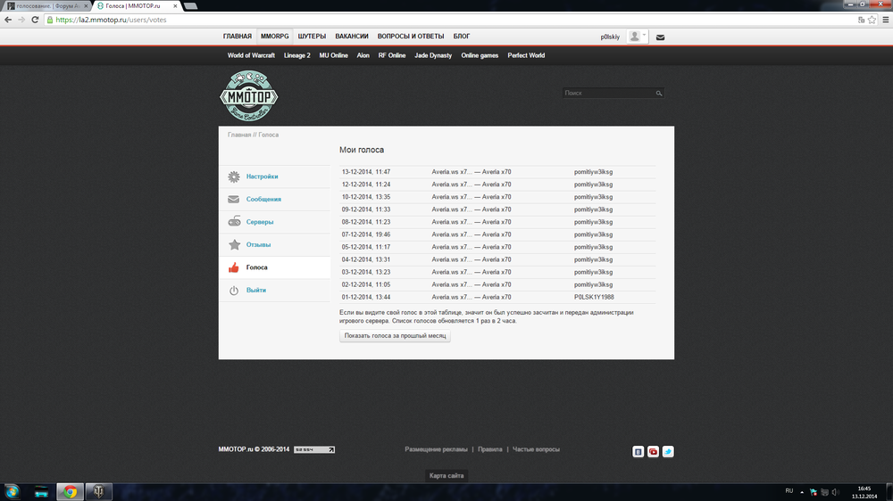Switch to the first browser tab голосование

pos(45,5)
